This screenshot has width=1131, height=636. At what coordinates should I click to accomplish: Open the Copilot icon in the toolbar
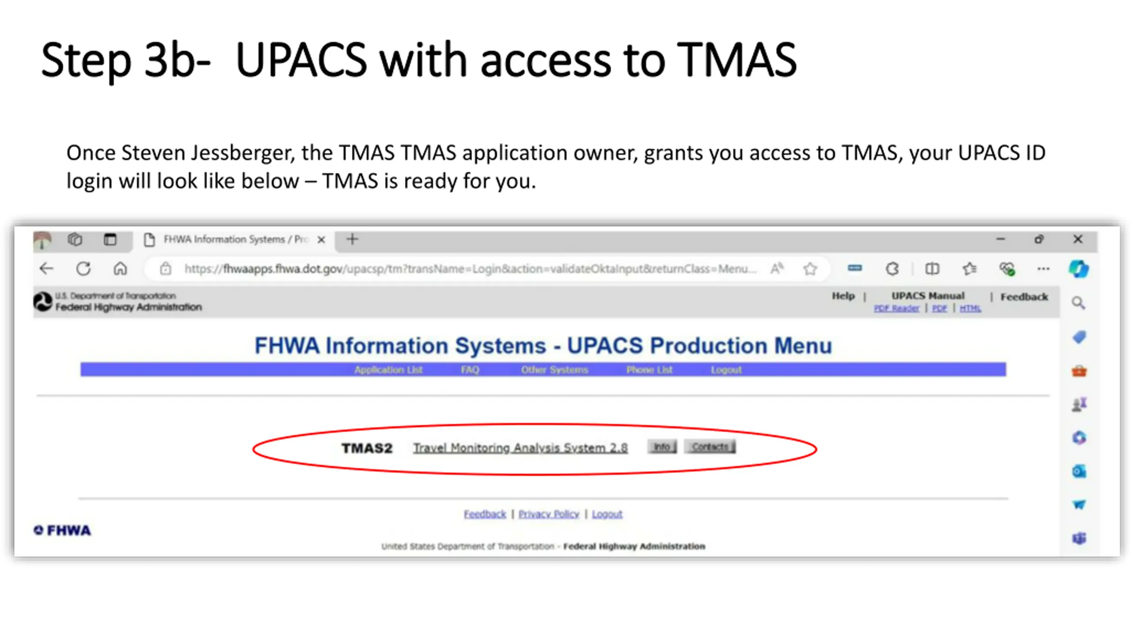pos(1078,269)
